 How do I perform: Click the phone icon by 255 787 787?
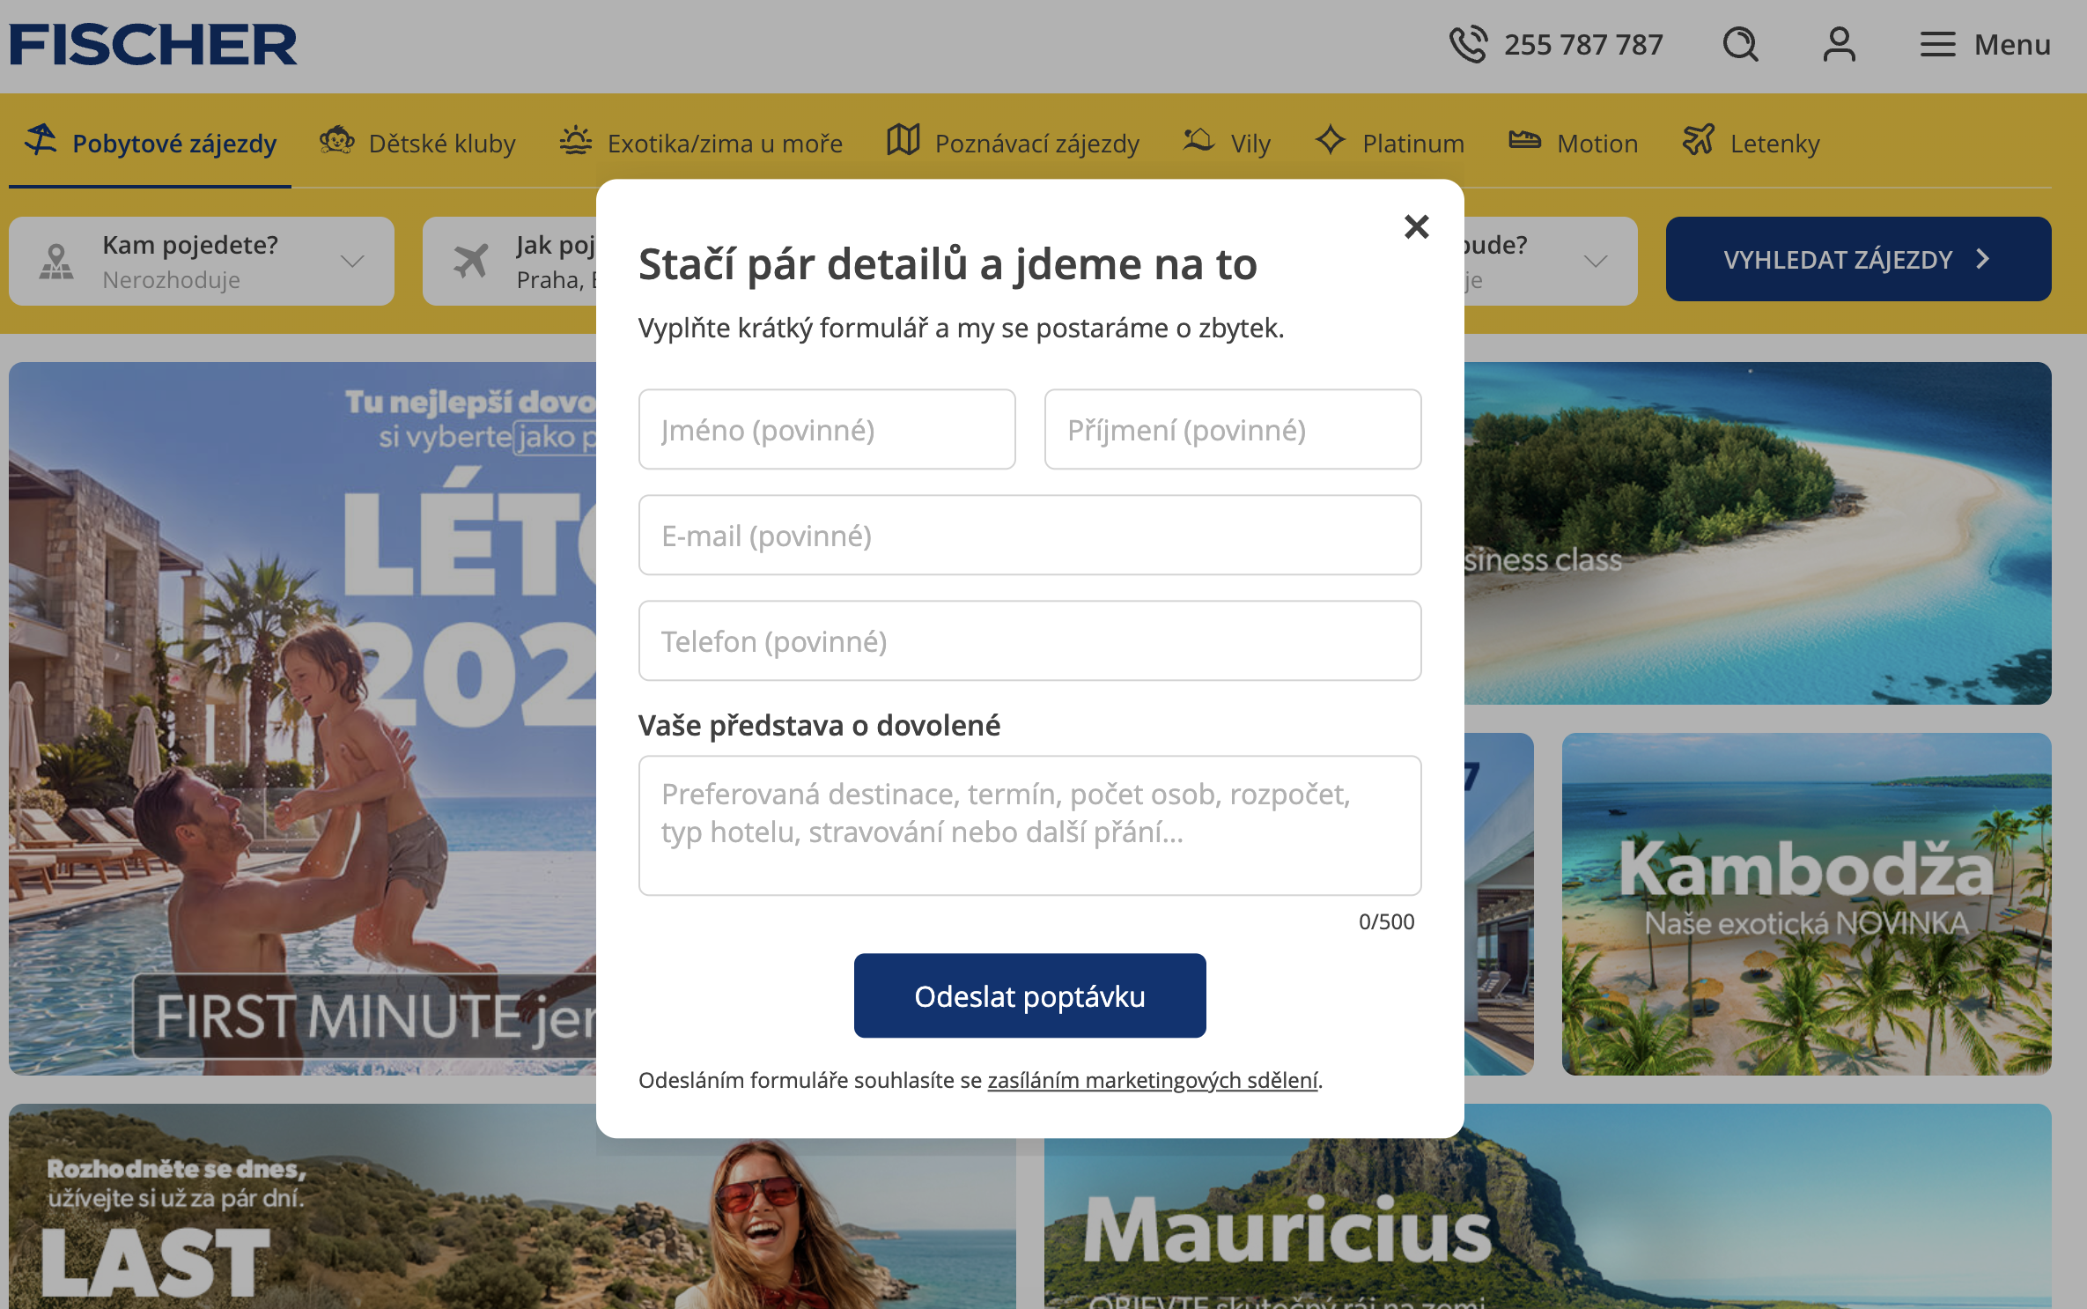(1468, 44)
